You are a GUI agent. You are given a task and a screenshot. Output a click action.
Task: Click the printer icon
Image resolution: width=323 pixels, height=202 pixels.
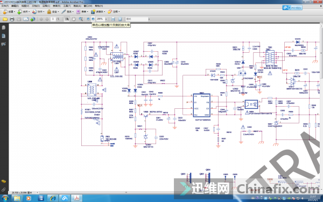pos(12,19)
